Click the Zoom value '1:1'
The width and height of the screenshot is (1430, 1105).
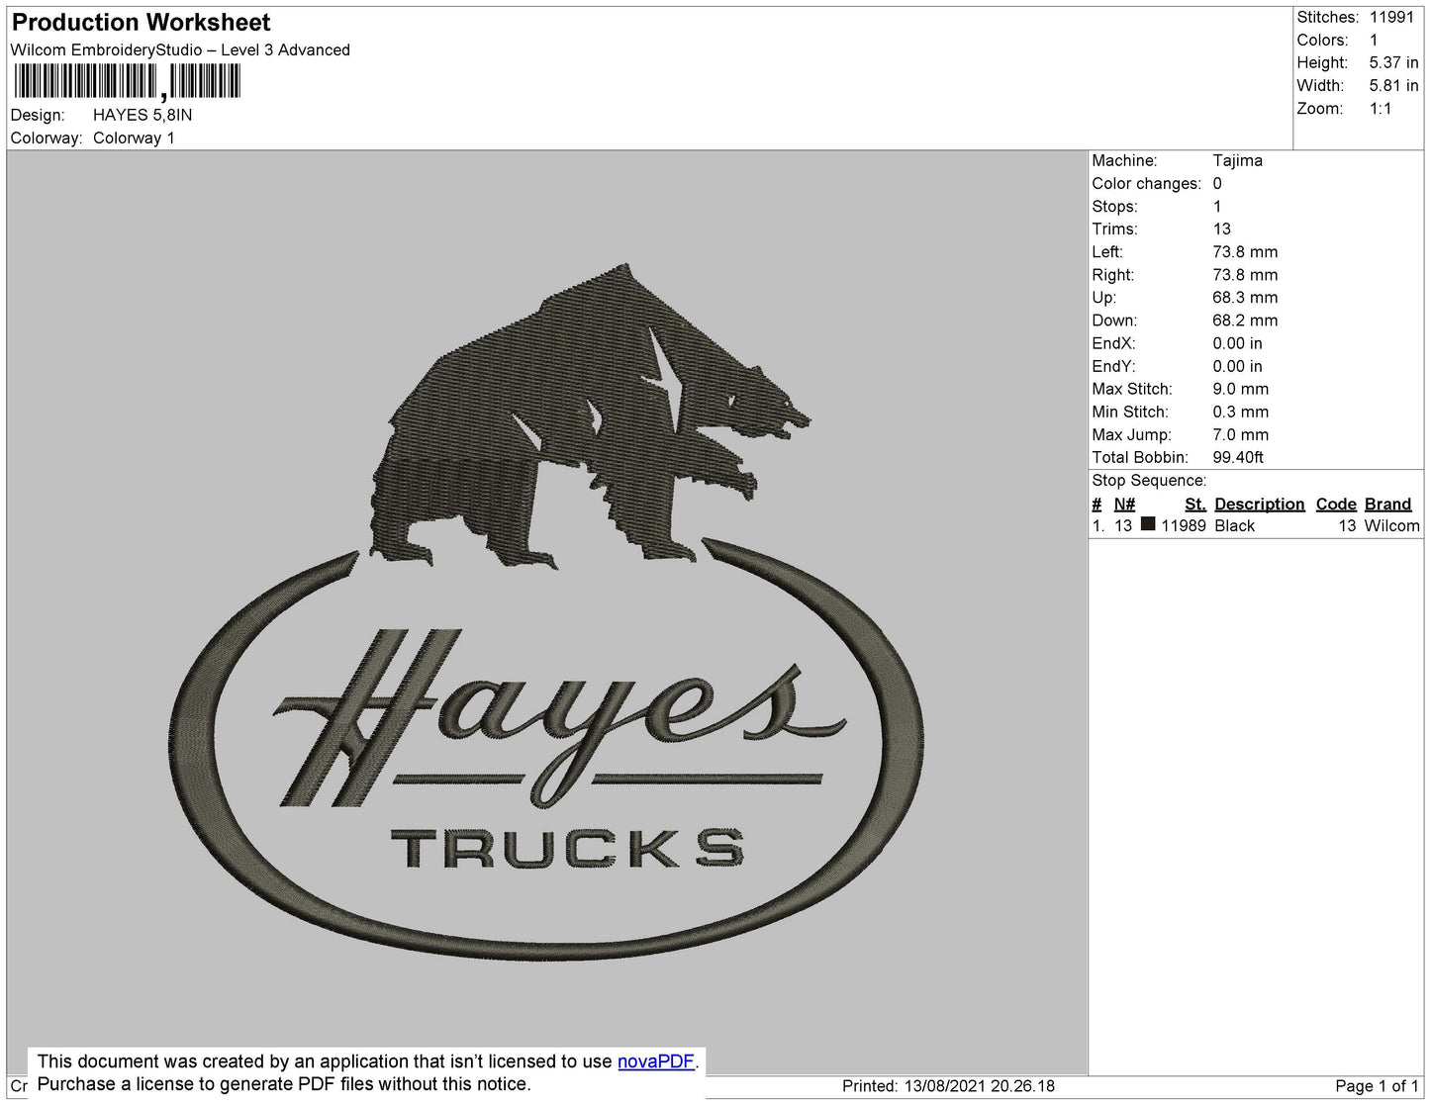click(x=1381, y=109)
